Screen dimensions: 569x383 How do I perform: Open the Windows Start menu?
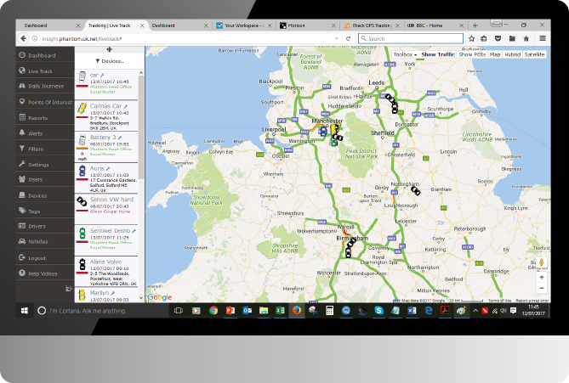click(x=25, y=311)
